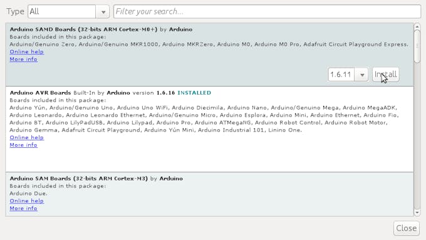Select the Arduino AVR Boards entry
Image resolution: width=426 pixels, height=240 pixels.
pos(209,129)
